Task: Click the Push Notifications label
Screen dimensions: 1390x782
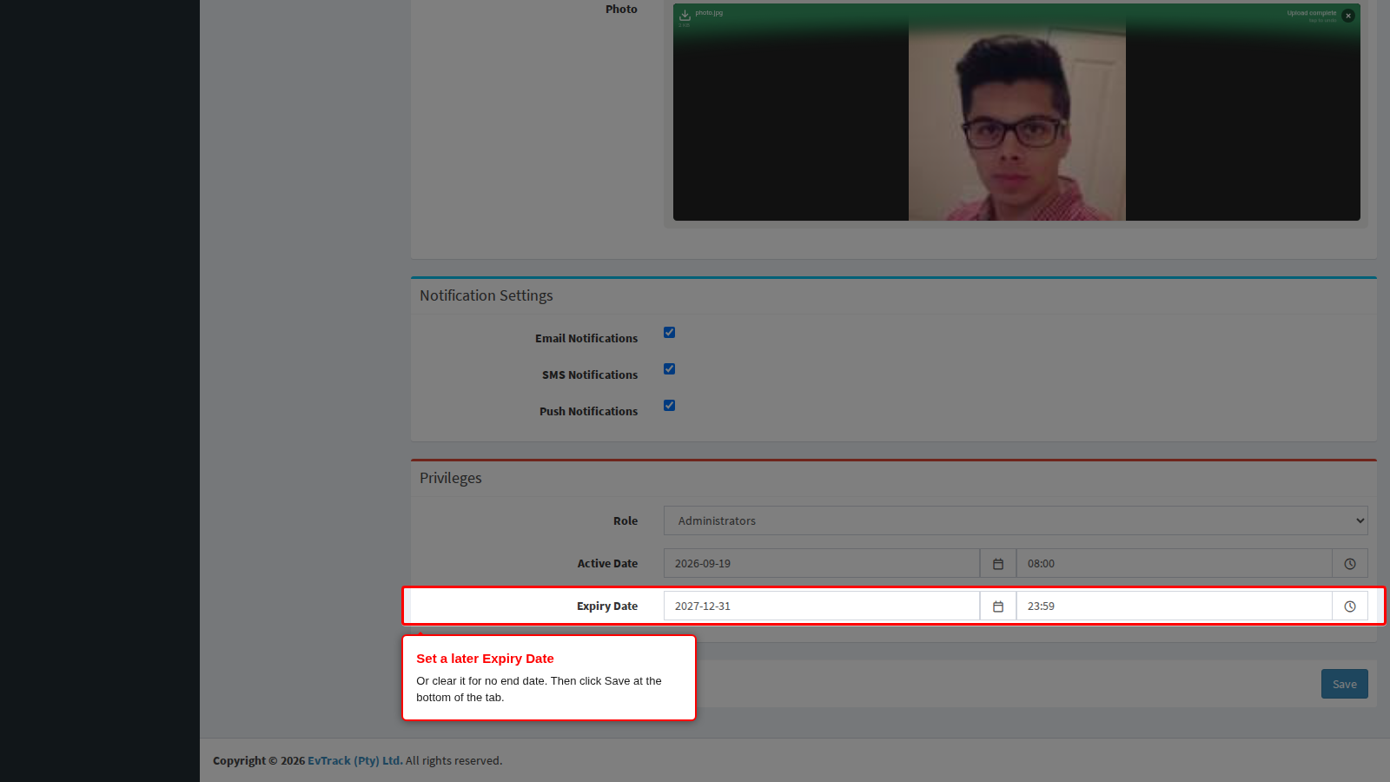Action: (588, 412)
